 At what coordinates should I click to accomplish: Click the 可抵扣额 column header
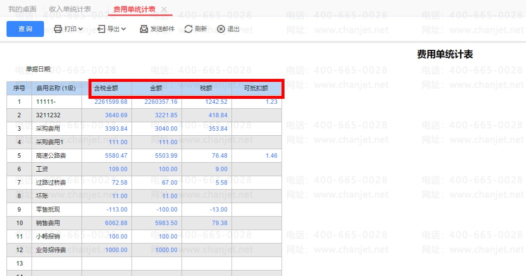[x=256, y=88]
